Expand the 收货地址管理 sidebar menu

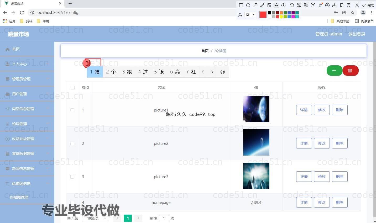27,139
